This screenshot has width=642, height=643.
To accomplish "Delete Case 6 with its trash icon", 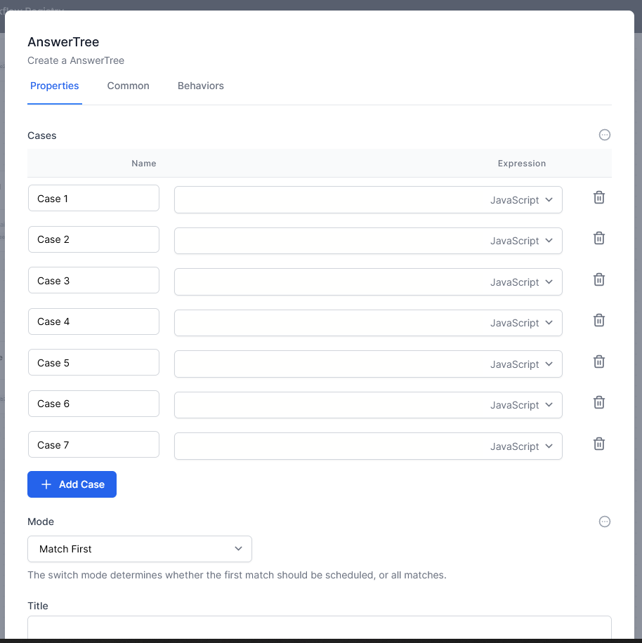I will 598,402.
